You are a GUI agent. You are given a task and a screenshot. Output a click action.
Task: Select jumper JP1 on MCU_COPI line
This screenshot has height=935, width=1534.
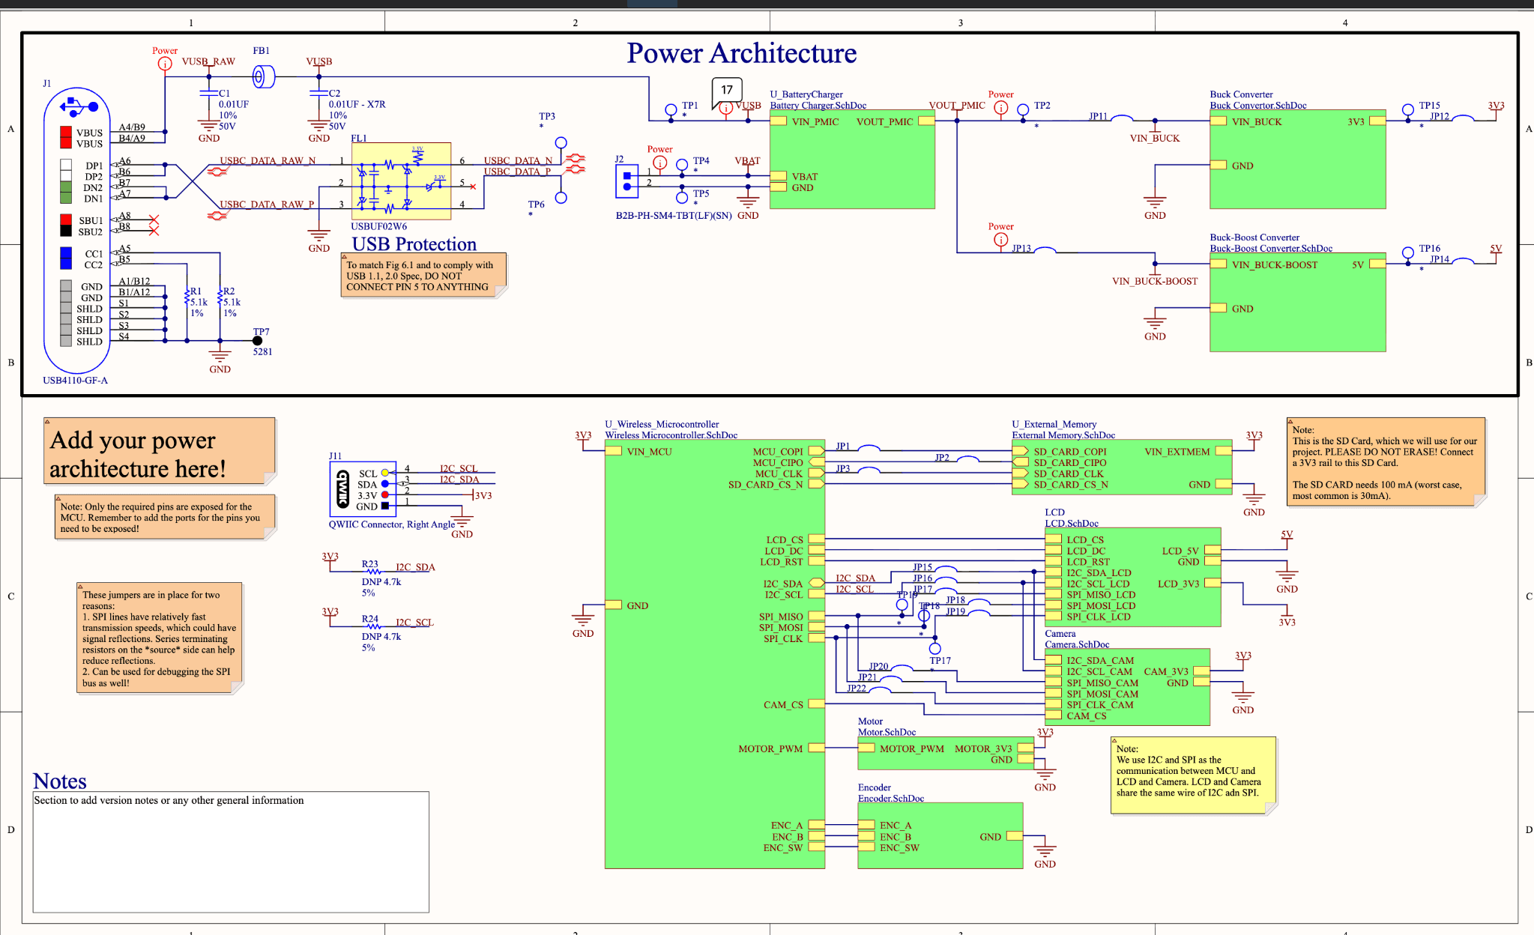tap(868, 448)
